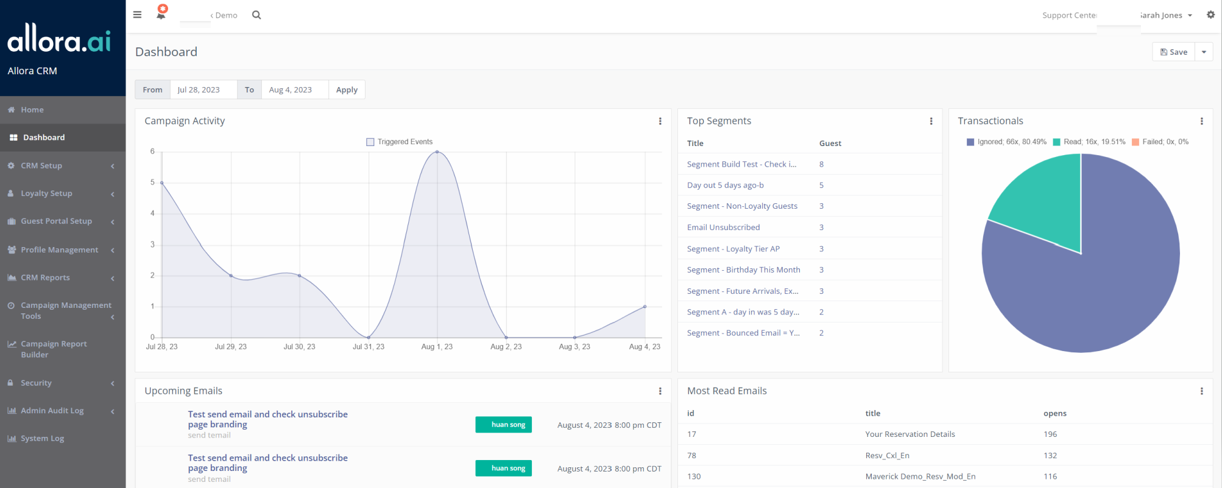Open System Log in the sidebar
The height and width of the screenshot is (488, 1222).
click(x=42, y=438)
